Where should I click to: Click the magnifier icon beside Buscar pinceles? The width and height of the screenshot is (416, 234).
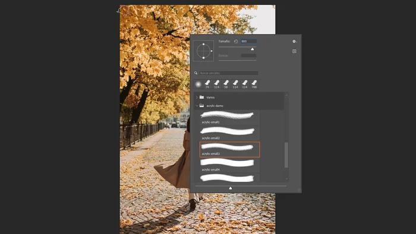(x=196, y=73)
